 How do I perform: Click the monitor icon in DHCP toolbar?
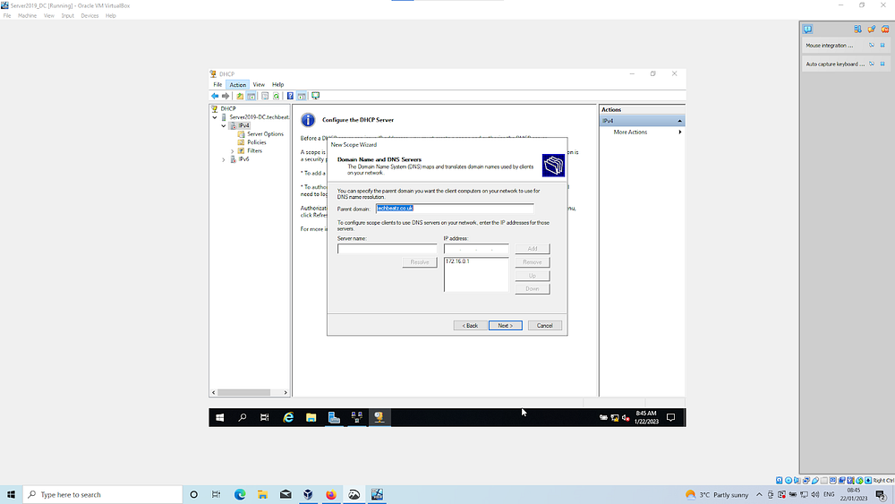[x=315, y=96]
